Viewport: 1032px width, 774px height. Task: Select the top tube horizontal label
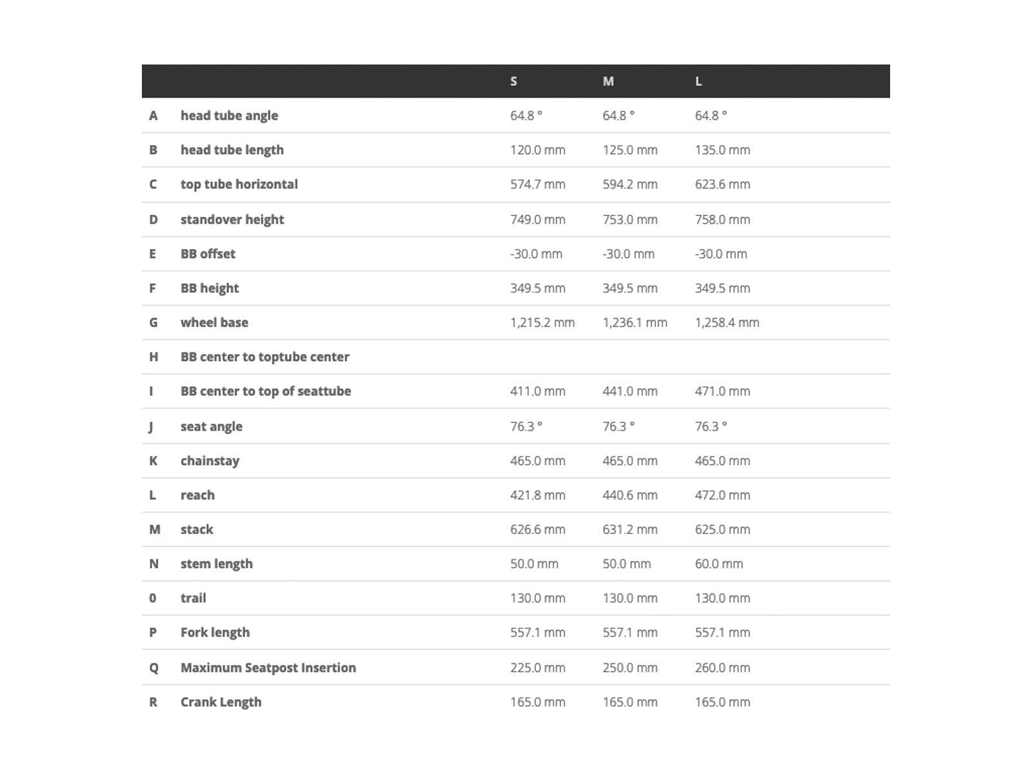(x=239, y=184)
